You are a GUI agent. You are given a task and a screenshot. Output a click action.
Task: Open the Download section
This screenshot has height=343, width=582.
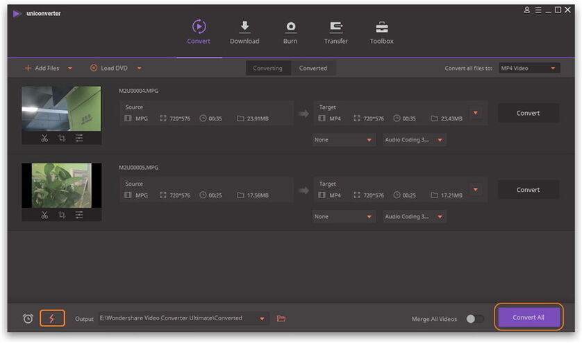[x=244, y=33]
